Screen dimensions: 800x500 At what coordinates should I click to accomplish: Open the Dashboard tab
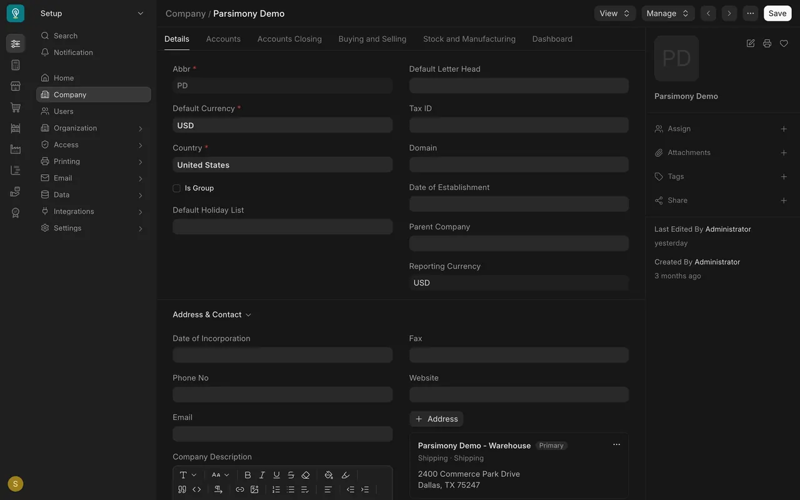click(552, 39)
